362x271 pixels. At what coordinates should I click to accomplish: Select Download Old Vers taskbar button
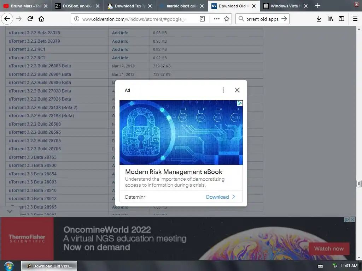tap(49, 266)
